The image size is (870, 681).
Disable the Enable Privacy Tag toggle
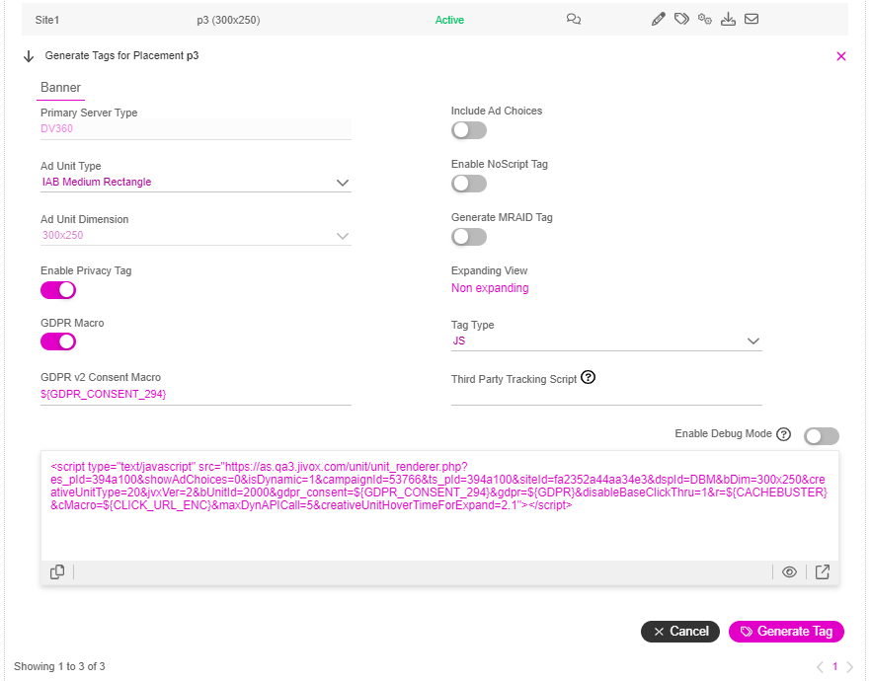click(58, 290)
